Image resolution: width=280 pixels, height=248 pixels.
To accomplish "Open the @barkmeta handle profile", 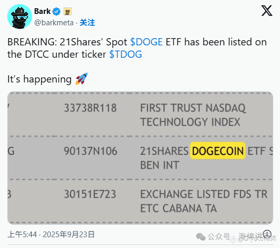I will (x=54, y=23).
